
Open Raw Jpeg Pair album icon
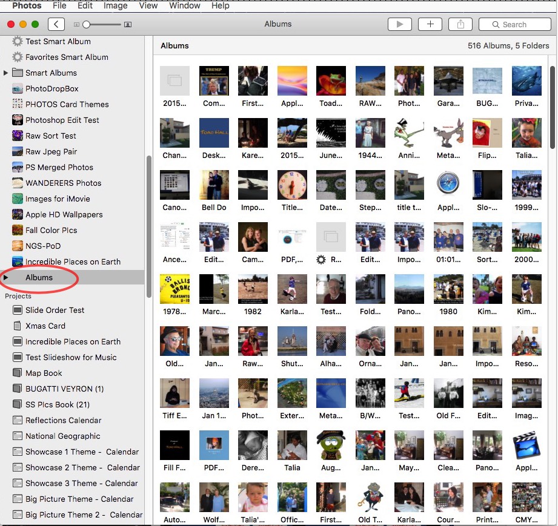[x=18, y=151]
